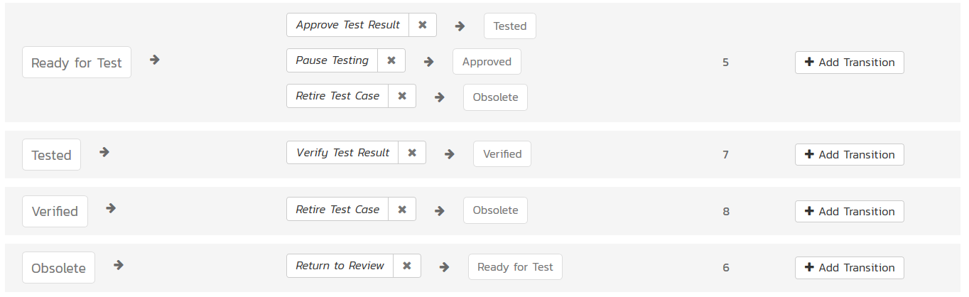Add Transition to Obsolete status
The image size is (969, 297).
tap(849, 268)
